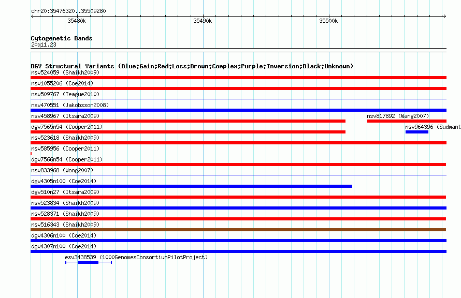The height and width of the screenshot is (298, 461).
Task: Click the dgv4307n100 (Coe2014) label
Action: [64, 246]
